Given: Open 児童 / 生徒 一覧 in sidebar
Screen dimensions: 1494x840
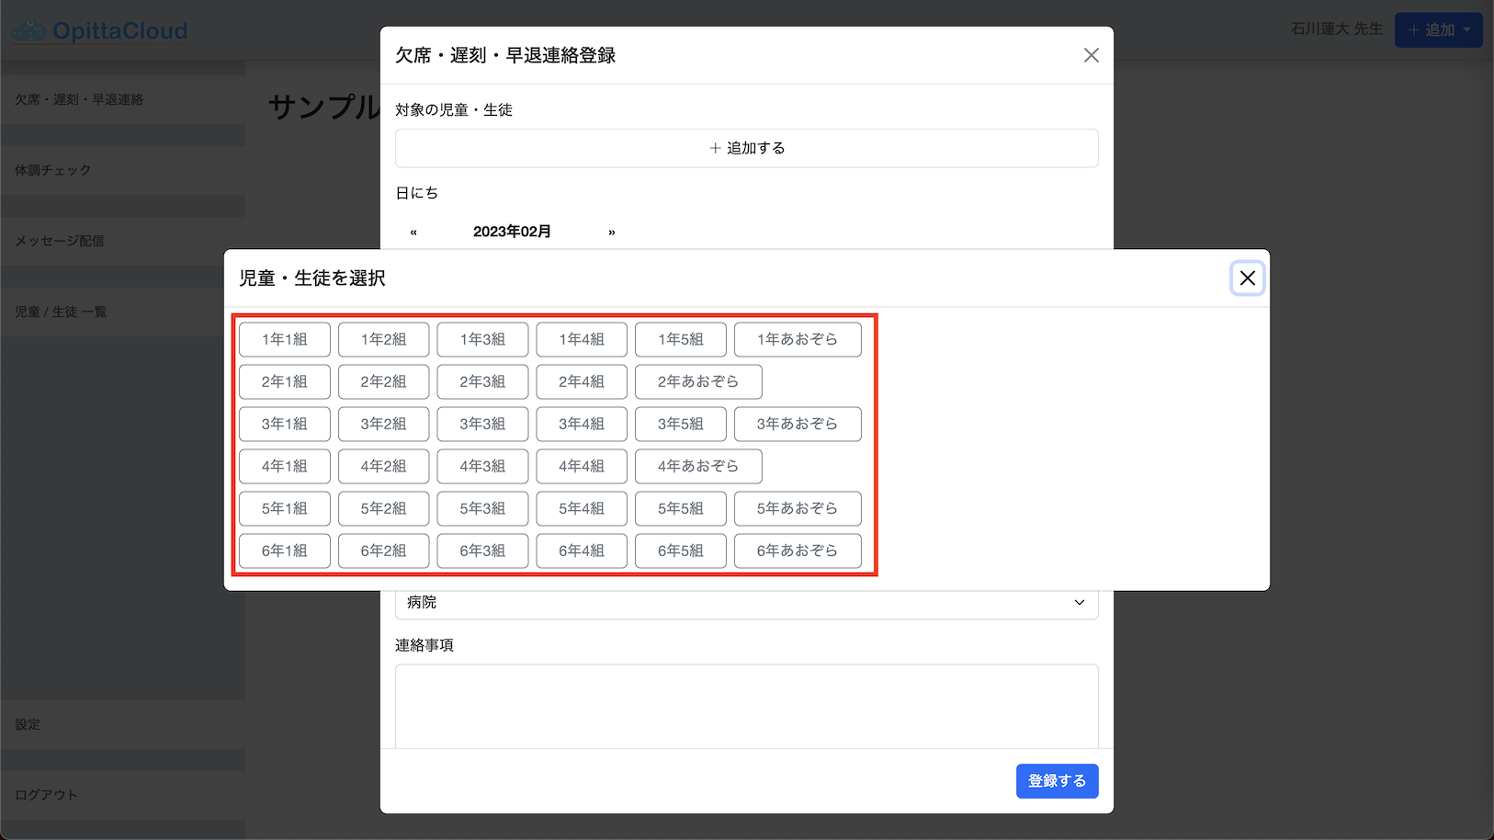Looking at the screenshot, I should point(122,312).
